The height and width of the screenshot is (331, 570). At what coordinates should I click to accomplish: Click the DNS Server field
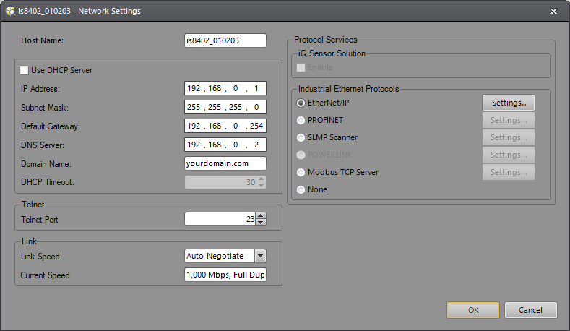pos(225,145)
